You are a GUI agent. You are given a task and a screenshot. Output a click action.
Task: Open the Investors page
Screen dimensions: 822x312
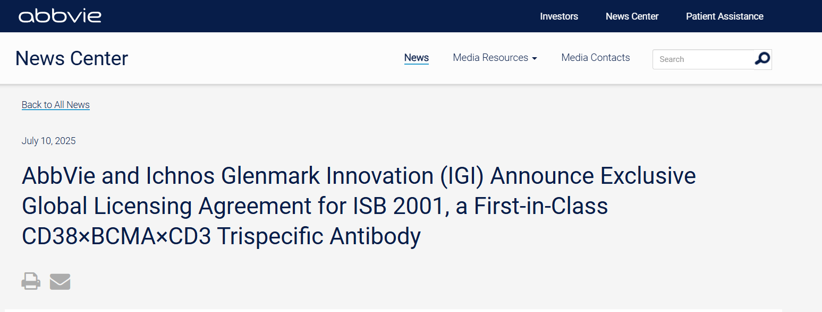559,16
